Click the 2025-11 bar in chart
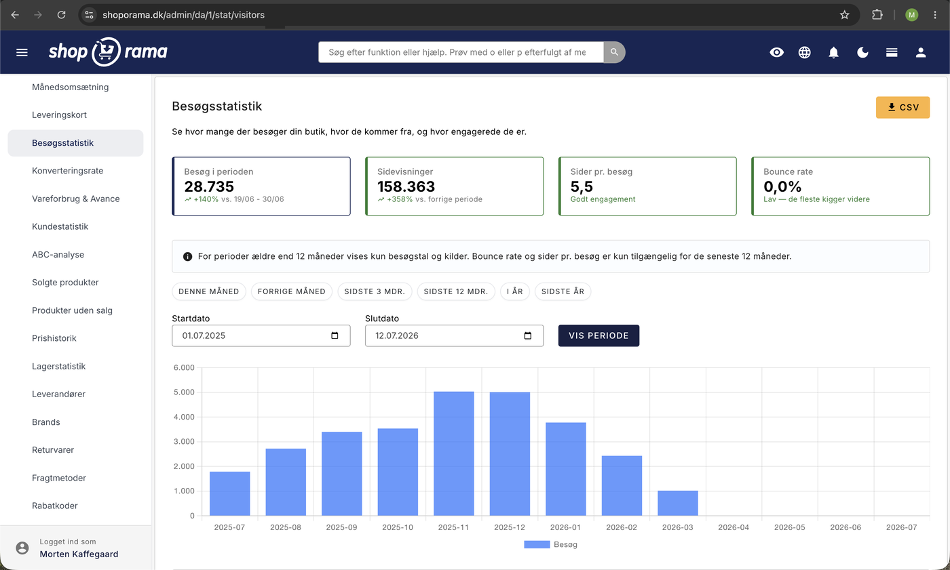950x570 pixels. tap(454, 453)
